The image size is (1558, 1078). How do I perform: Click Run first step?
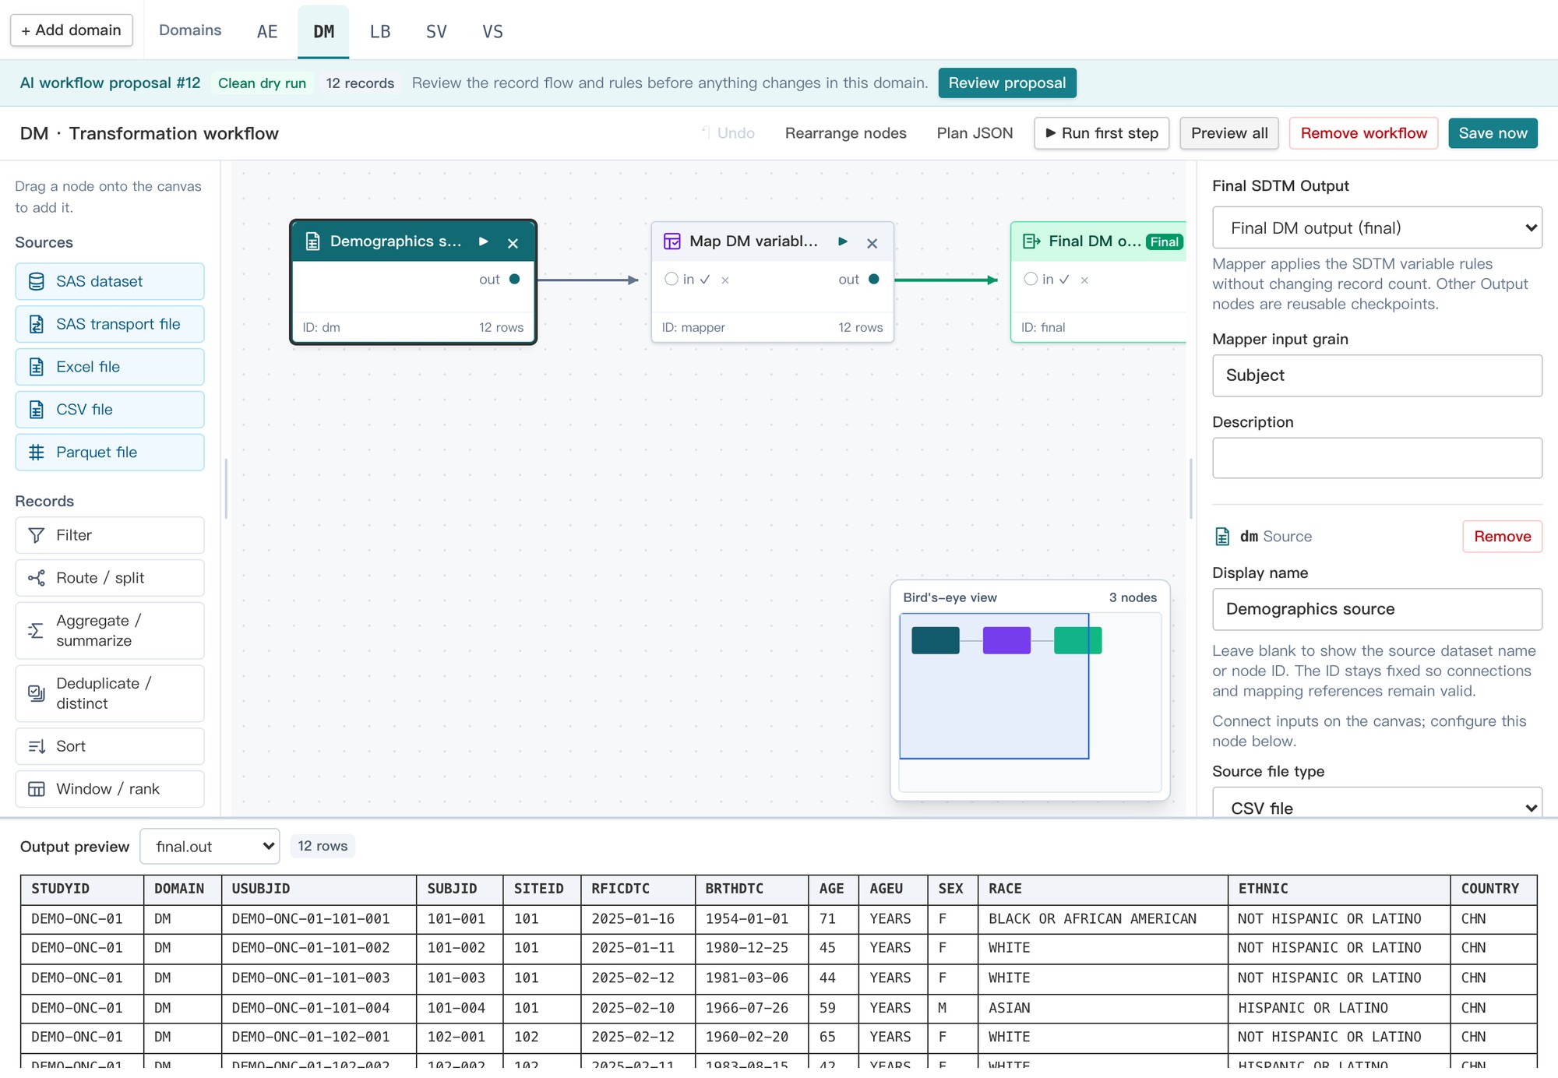(x=1102, y=133)
